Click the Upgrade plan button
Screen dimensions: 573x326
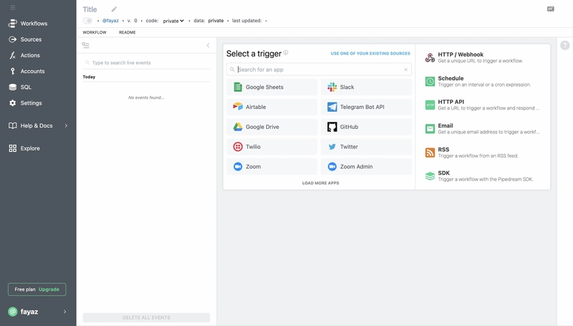(49, 289)
